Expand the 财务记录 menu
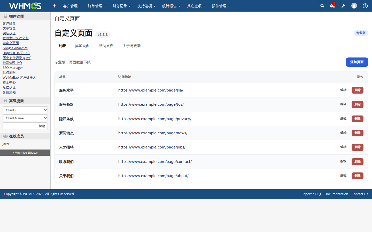The image size is (372, 232). [122, 6]
